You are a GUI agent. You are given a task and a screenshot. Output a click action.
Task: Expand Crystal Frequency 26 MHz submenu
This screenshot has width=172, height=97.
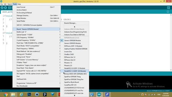[x=37, y=40]
